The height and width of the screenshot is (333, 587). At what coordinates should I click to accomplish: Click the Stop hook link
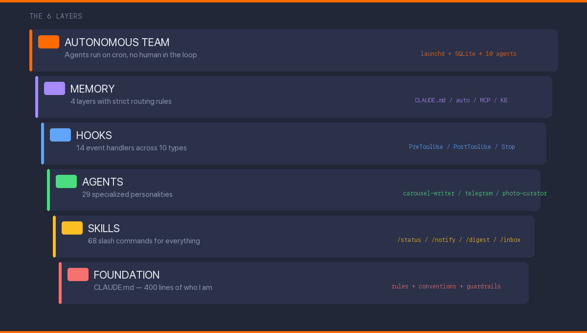(508, 146)
